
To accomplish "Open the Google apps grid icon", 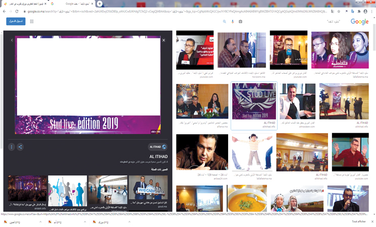I will coord(32,21).
